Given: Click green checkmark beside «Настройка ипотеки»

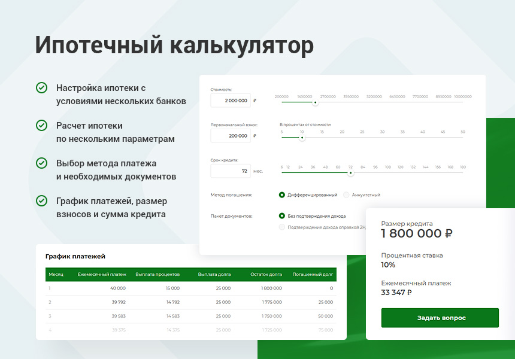Looking at the screenshot, I should (41, 87).
